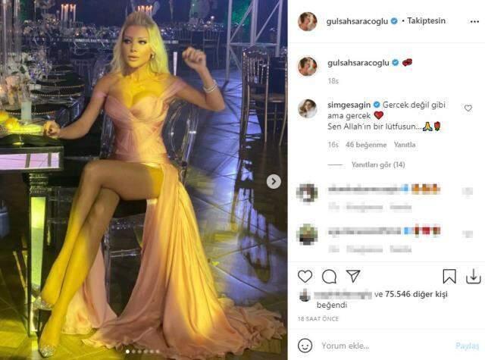Like the post with heart icon
485x360 pixels.
pos(305,276)
